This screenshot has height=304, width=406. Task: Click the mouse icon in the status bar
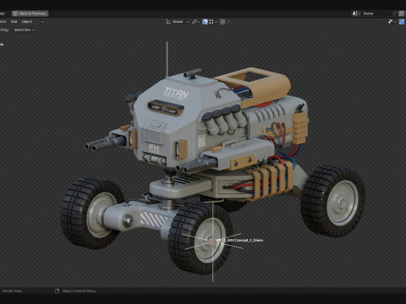pyautogui.click(x=57, y=291)
